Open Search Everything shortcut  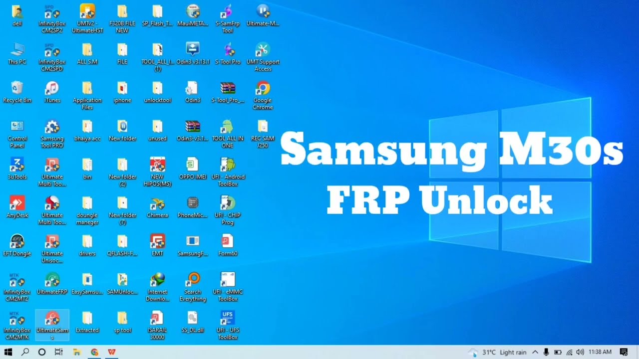(x=193, y=287)
